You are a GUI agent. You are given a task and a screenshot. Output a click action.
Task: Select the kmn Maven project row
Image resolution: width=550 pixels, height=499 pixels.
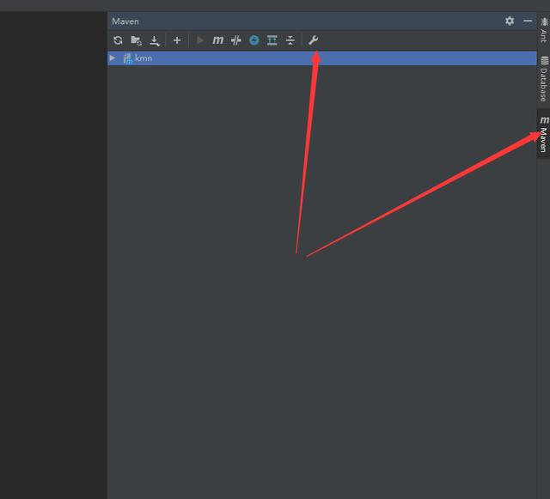point(322,58)
